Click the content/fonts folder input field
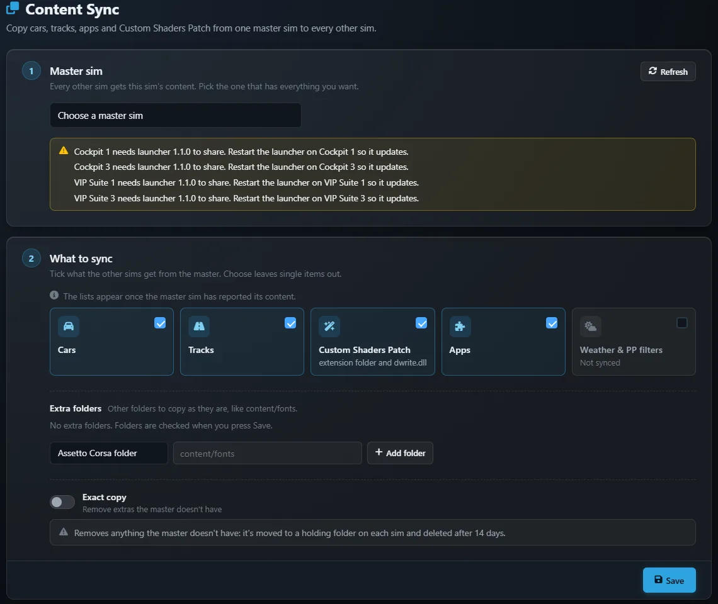 point(268,453)
